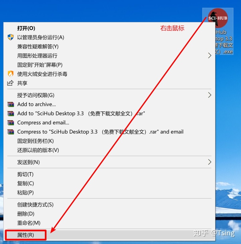Choose 共享 menu entry
The height and width of the screenshot is (244, 241).
[109, 83]
